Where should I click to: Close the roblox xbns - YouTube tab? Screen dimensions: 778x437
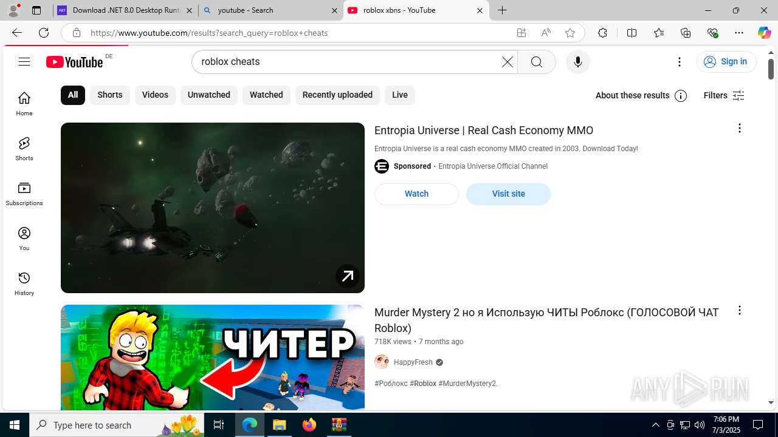(x=480, y=10)
